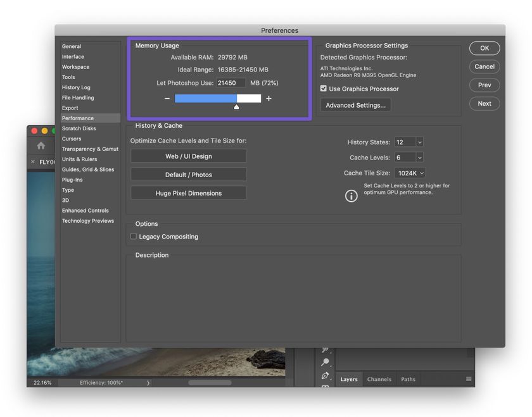This screenshot has height=417, width=532.
Task: Switch to the Channels tab
Action: pos(379,379)
